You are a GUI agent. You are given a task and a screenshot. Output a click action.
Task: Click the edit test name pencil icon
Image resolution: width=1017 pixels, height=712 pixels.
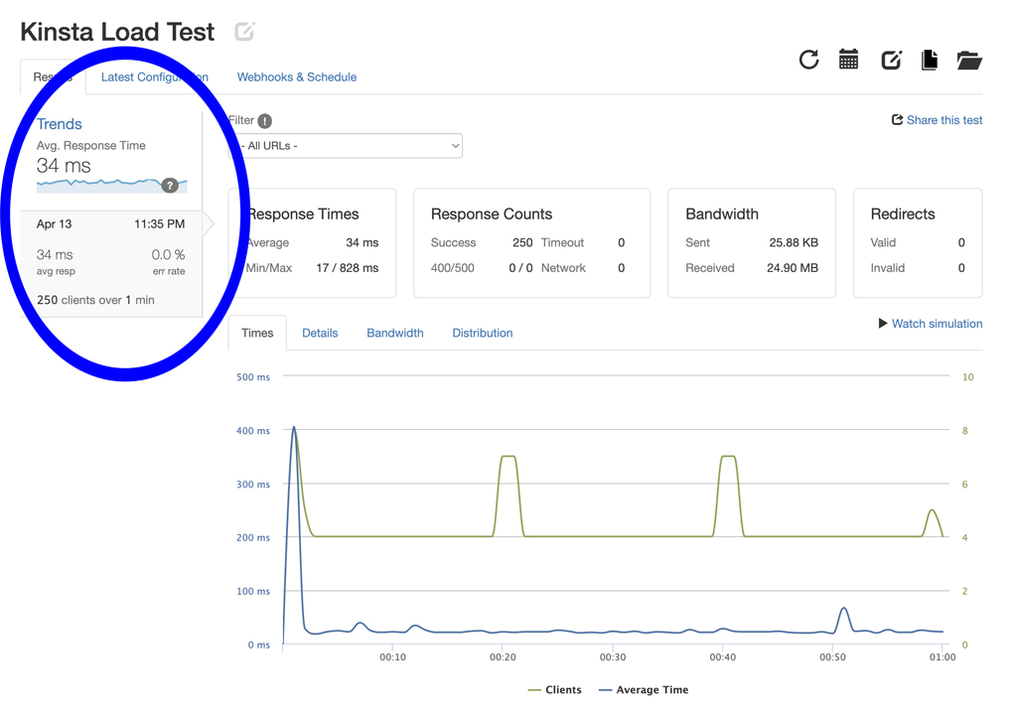tap(244, 31)
